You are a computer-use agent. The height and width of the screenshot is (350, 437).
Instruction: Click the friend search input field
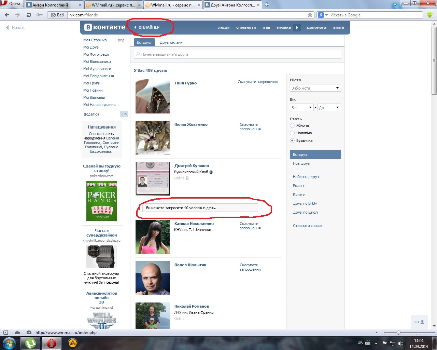[237, 54]
